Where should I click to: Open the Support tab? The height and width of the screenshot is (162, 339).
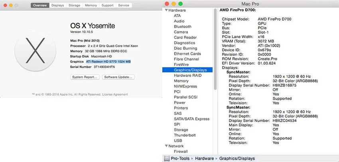(x=107, y=6)
